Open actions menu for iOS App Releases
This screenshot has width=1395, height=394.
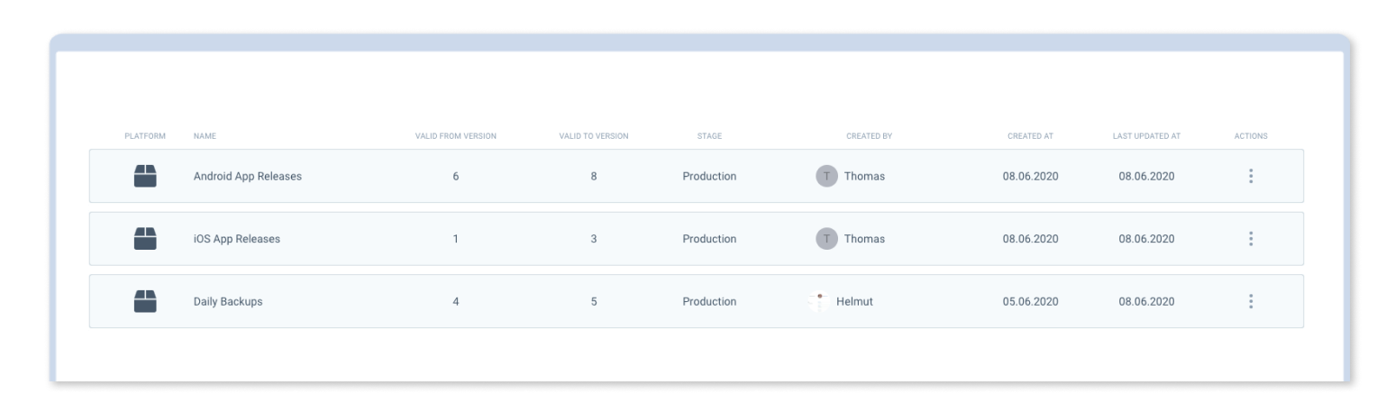[x=1251, y=239]
